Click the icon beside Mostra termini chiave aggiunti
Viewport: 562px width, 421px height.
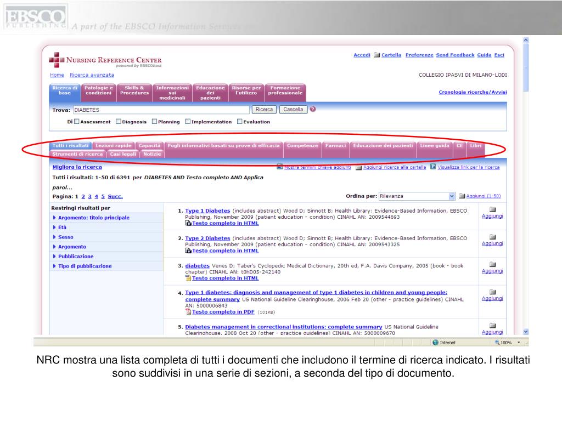tap(280, 167)
